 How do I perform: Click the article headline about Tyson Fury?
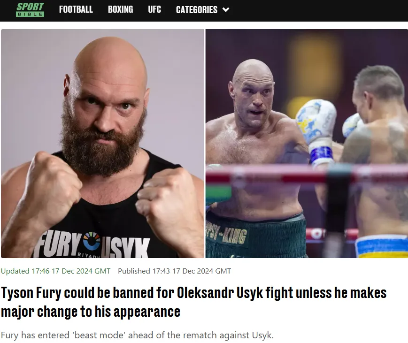(193, 302)
